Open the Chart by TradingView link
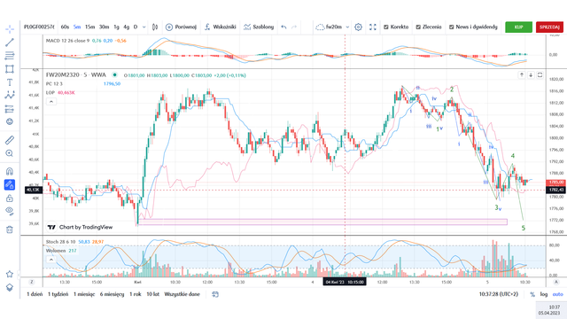 (x=80, y=227)
